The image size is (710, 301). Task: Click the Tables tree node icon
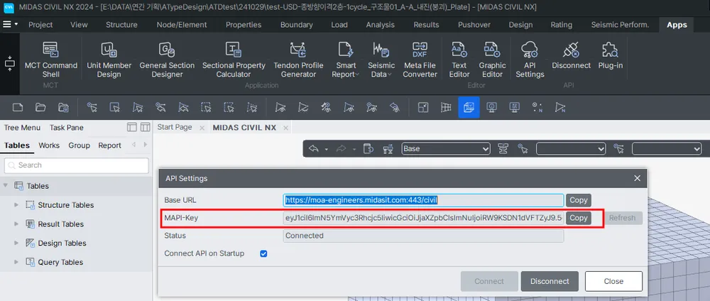pyautogui.click(x=19, y=186)
